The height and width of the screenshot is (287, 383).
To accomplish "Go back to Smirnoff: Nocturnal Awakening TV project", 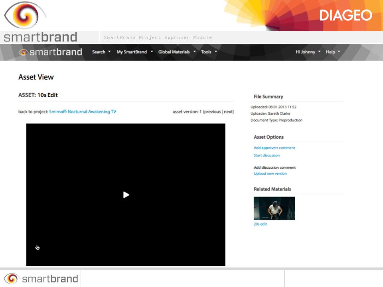I will 83,112.
